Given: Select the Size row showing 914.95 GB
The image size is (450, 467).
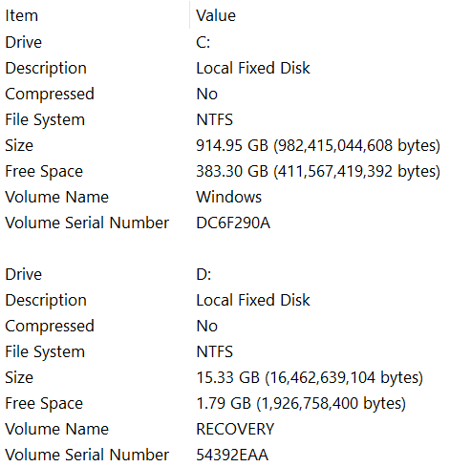Looking at the screenshot, I should (x=225, y=145).
